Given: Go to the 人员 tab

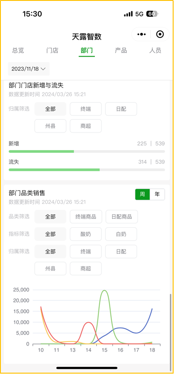Looking at the screenshot, I should pyautogui.click(x=155, y=50).
